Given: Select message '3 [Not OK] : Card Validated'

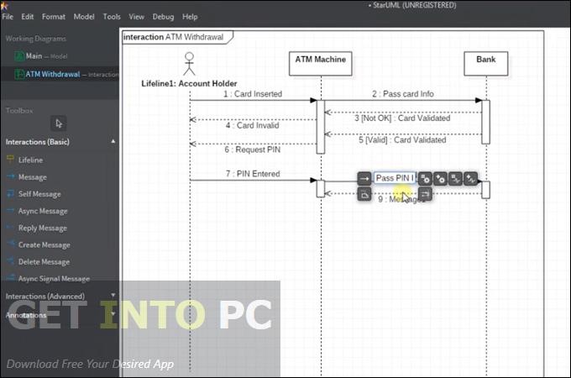Looking at the screenshot, I should pyautogui.click(x=402, y=118).
